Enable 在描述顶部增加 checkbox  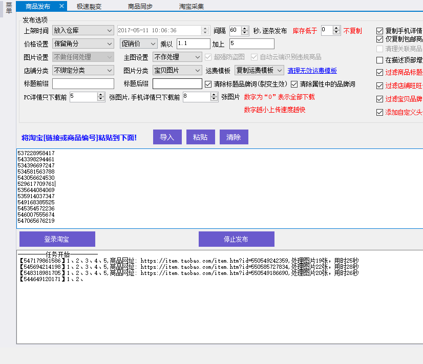379,60
